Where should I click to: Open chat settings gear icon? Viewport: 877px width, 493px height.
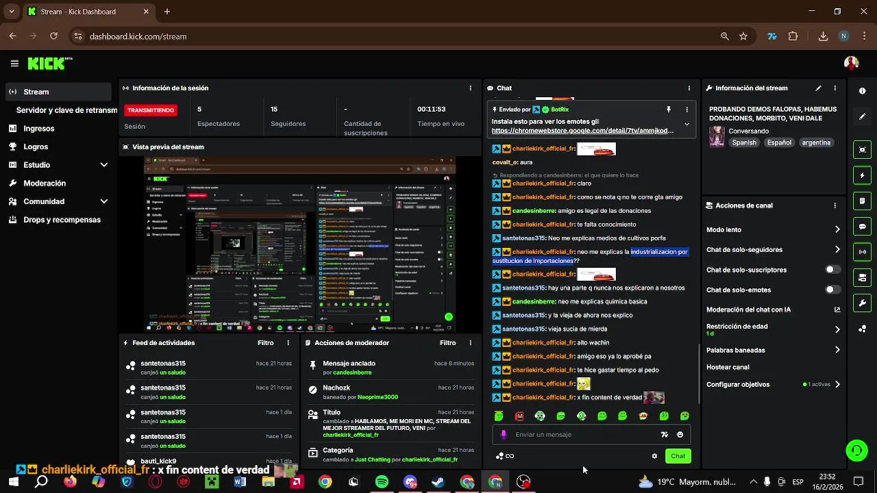654,456
